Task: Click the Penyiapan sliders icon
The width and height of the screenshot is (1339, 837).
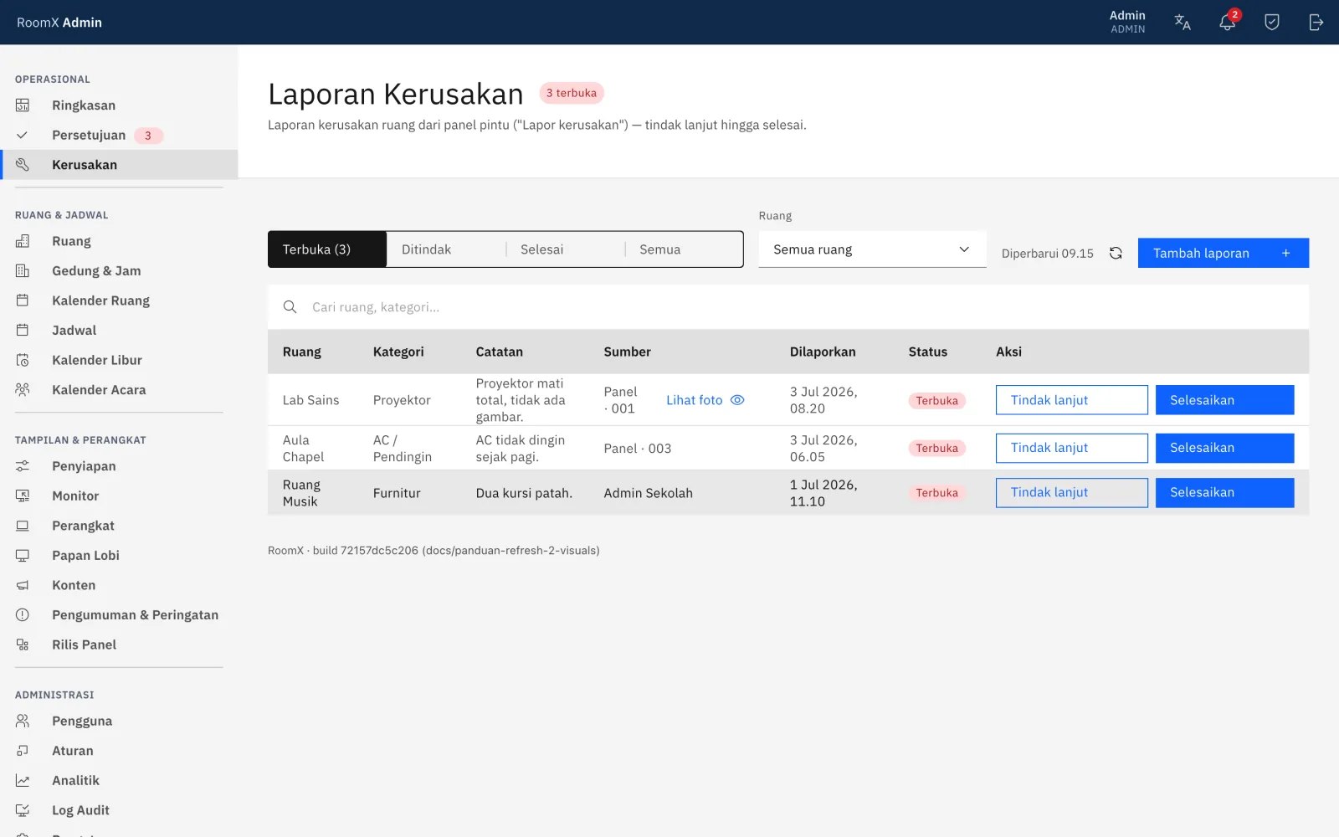Action: click(23, 466)
